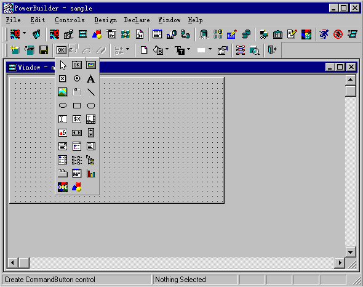Click the blank page script icon on PainterBar

[144, 50]
